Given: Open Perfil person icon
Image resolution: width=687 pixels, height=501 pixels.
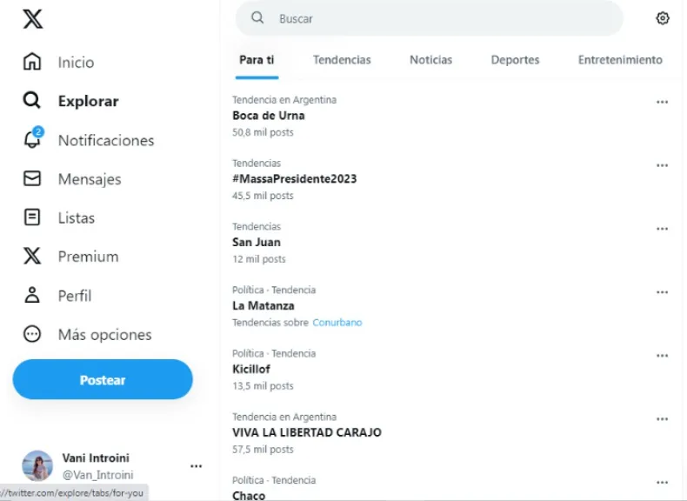Looking at the screenshot, I should click(x=32, y=296).
